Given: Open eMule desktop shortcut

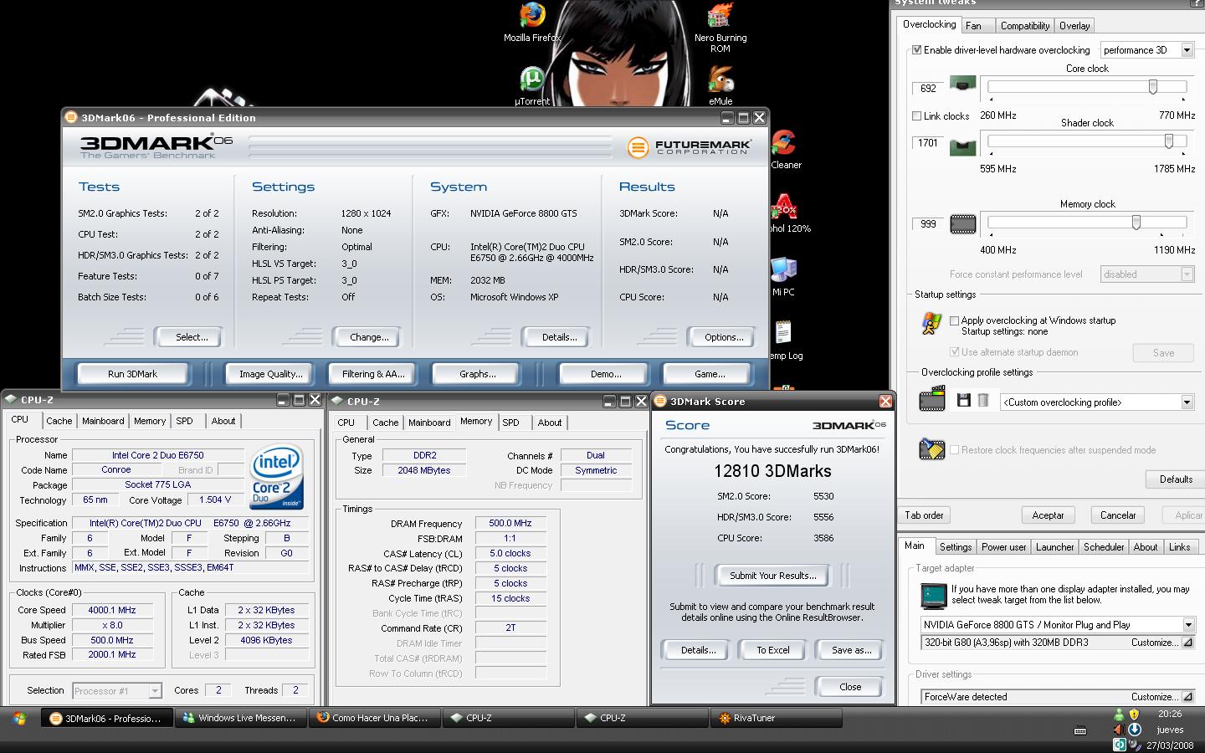Looking at the screenshot, I should (x=720, y=86).
